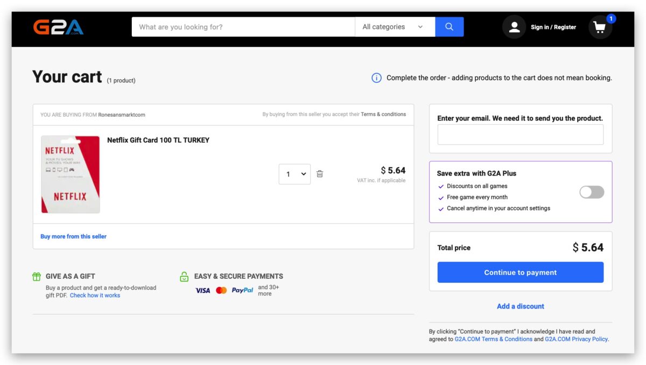This screenshot has width=646, height=365.
Task: Click the Your cart heading
Action: pyautogui.click(x=67, y=77)
